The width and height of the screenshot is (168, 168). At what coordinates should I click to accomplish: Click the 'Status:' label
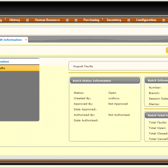[x=79, y=93]
